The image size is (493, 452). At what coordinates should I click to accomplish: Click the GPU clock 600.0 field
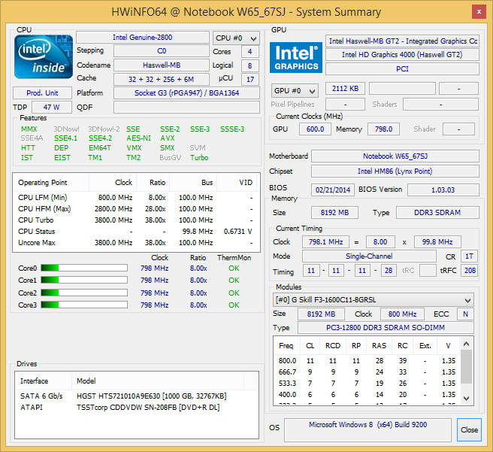click(315, 129)
